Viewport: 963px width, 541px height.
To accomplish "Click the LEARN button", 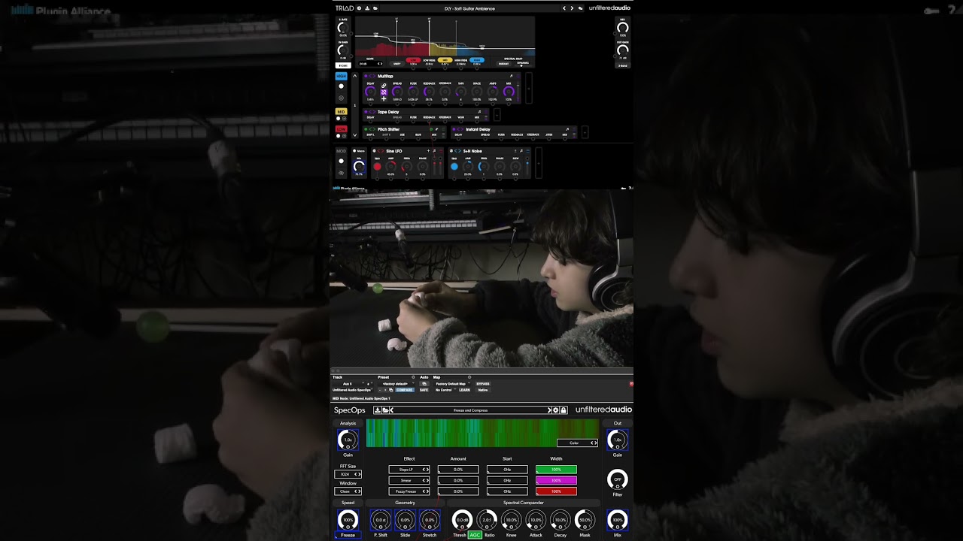I will pos(464,390).
